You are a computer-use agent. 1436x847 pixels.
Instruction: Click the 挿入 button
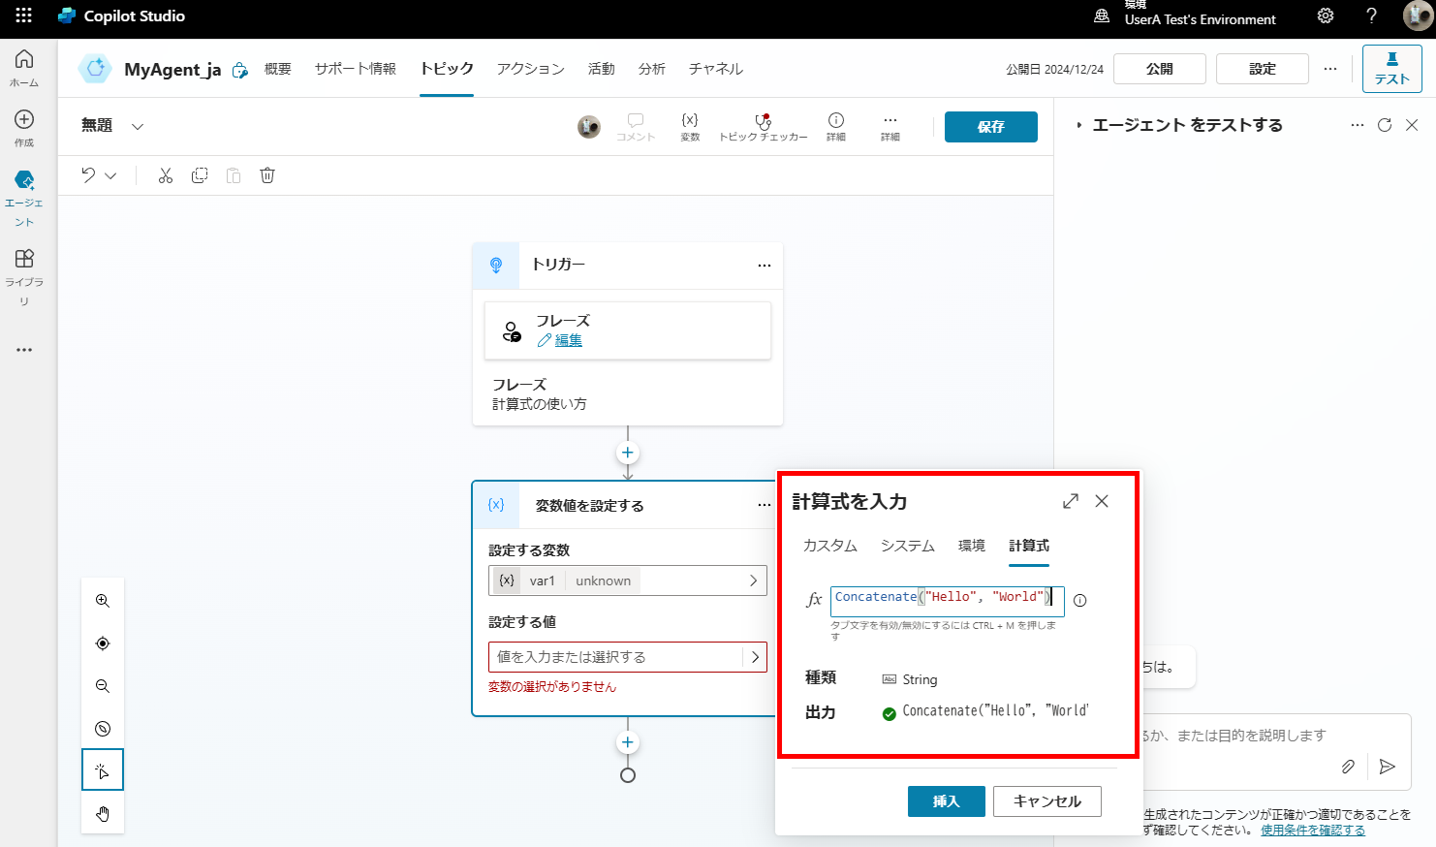coord(946,801)
